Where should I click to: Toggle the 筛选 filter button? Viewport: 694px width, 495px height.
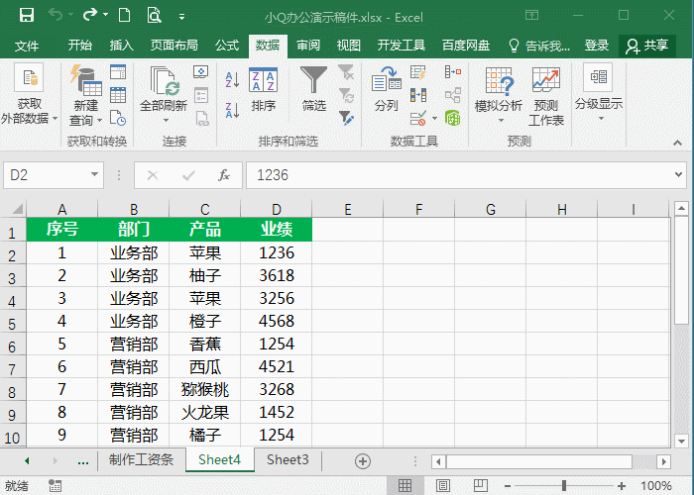tap(314, 89)
